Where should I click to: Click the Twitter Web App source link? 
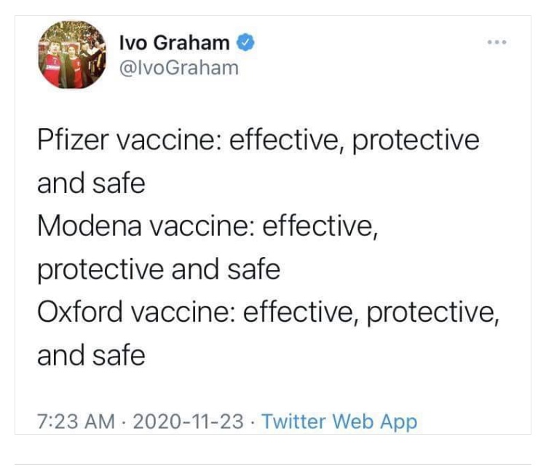[339, 422]
